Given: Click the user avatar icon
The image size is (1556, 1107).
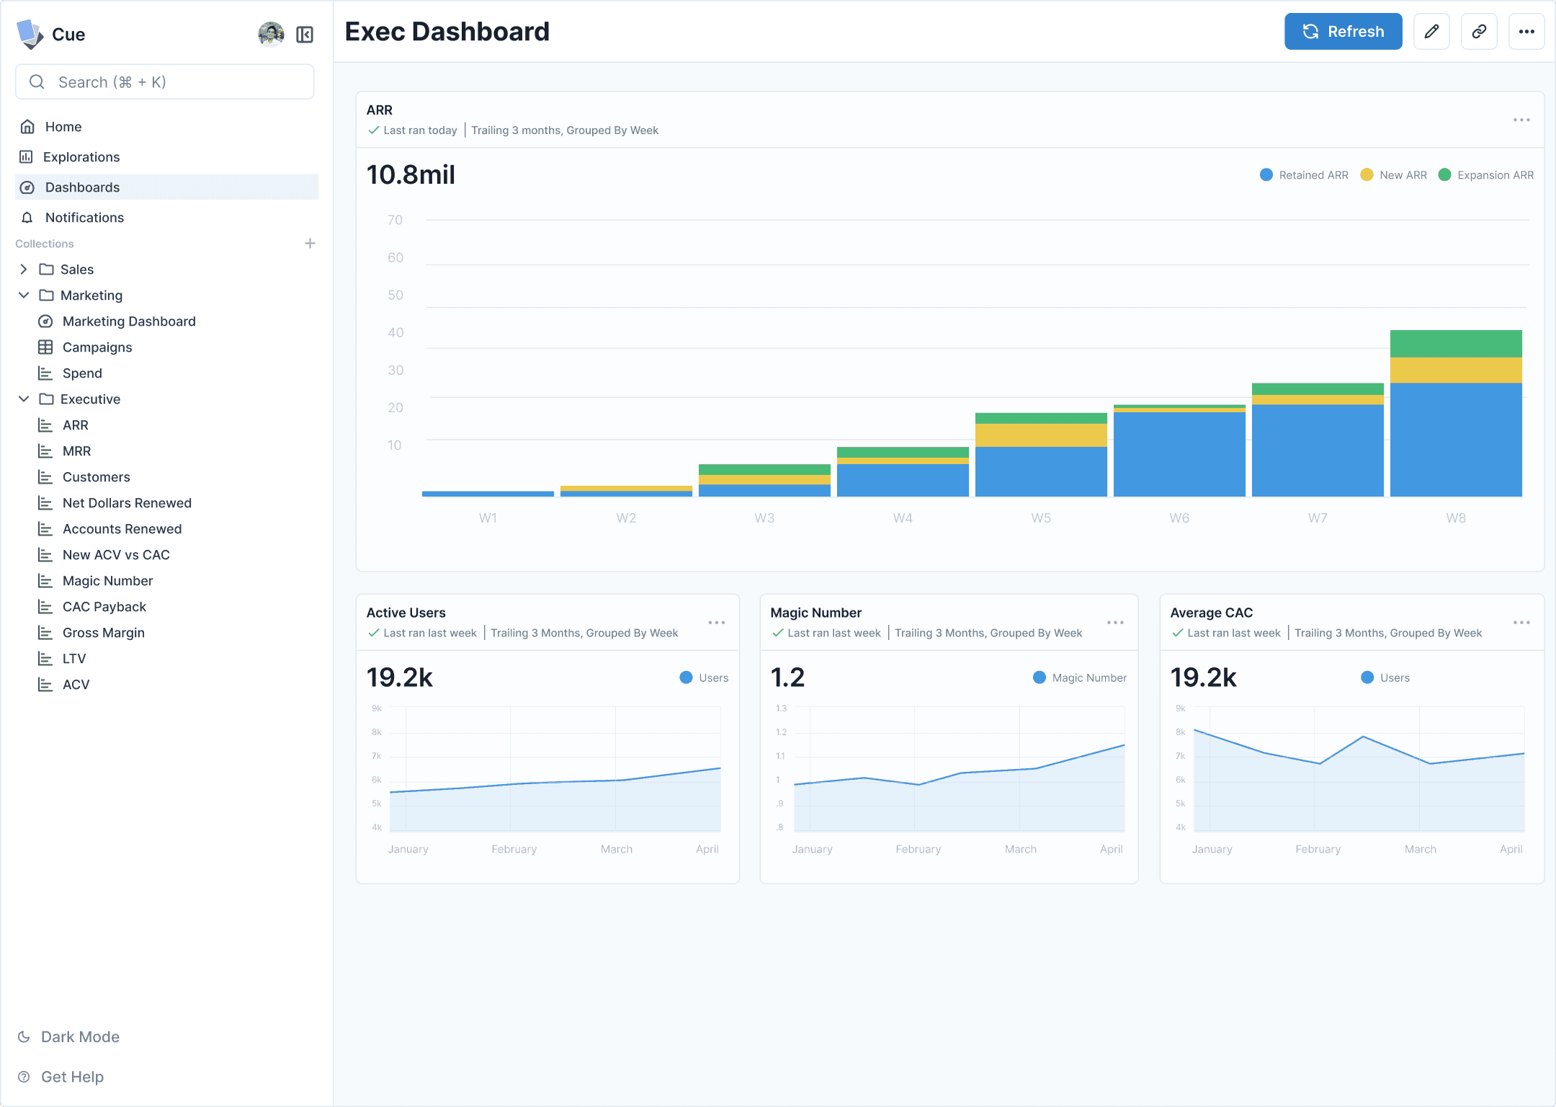Looking at the screenshot, I should (x=271, y=34).
